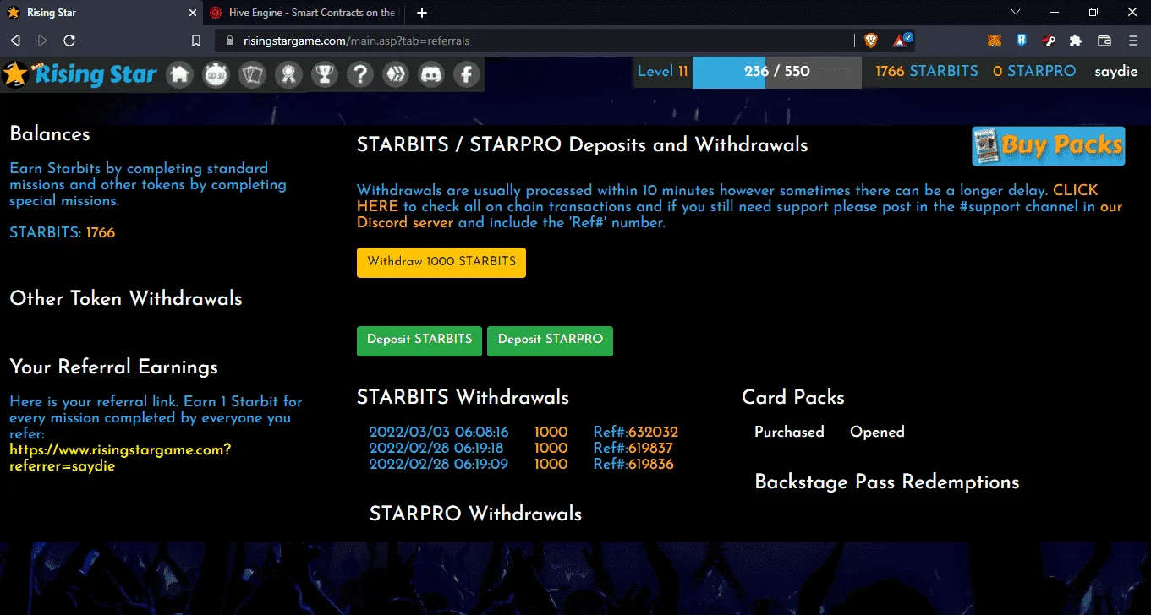This screenshot has width=1151, height=615.
Task: Click the Buy Packs banner
Action: pyautogui.click(x=1049, y=146)
